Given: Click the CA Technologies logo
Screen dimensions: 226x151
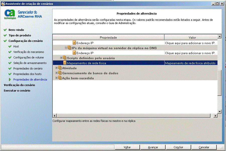Looking at the screenshot, I should tap(10, 15).
